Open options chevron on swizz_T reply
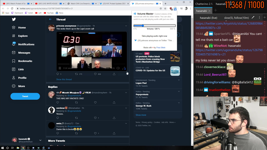This screenshot has width=267, height=150. pos(126,123)
